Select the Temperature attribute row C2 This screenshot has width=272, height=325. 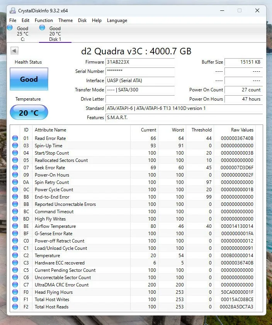pyautogui.click(x=133, y=255)
